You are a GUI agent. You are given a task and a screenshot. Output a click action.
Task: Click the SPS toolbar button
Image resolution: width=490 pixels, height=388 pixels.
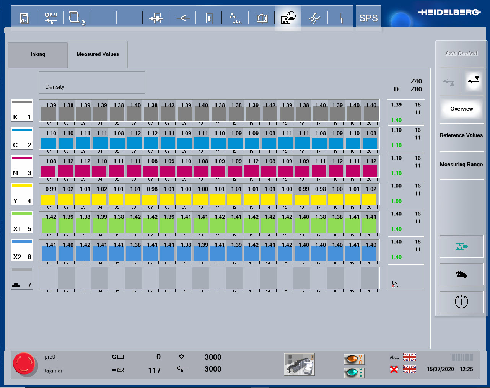[368, 18]
